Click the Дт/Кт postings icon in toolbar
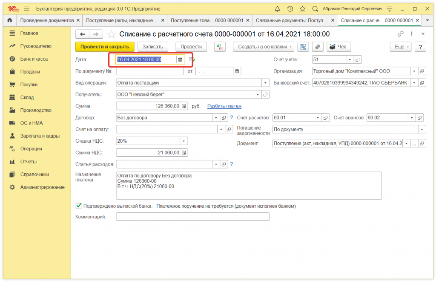The height and width of the screenshot is (282, 436). (x=220, y=47)
